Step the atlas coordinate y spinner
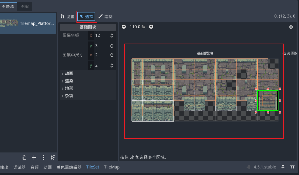The height and width of the screenshot is (175, 299). click(112, 46)
